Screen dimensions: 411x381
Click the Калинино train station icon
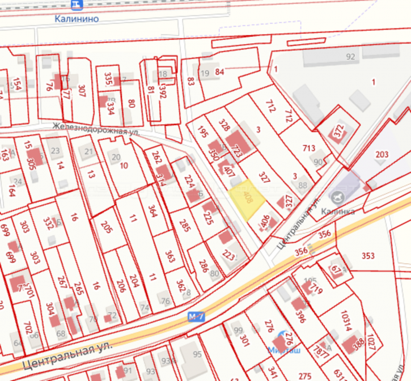[77, 5]
